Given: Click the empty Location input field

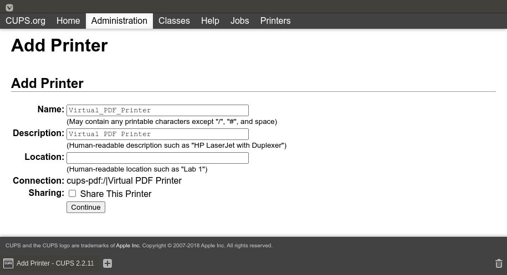Looking at the screenshot, I should point(157,158).
